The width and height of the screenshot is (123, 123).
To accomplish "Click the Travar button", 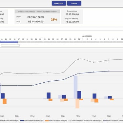I will pos(74,3).
